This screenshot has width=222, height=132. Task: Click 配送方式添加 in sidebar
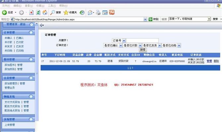(x=12, y=106)
